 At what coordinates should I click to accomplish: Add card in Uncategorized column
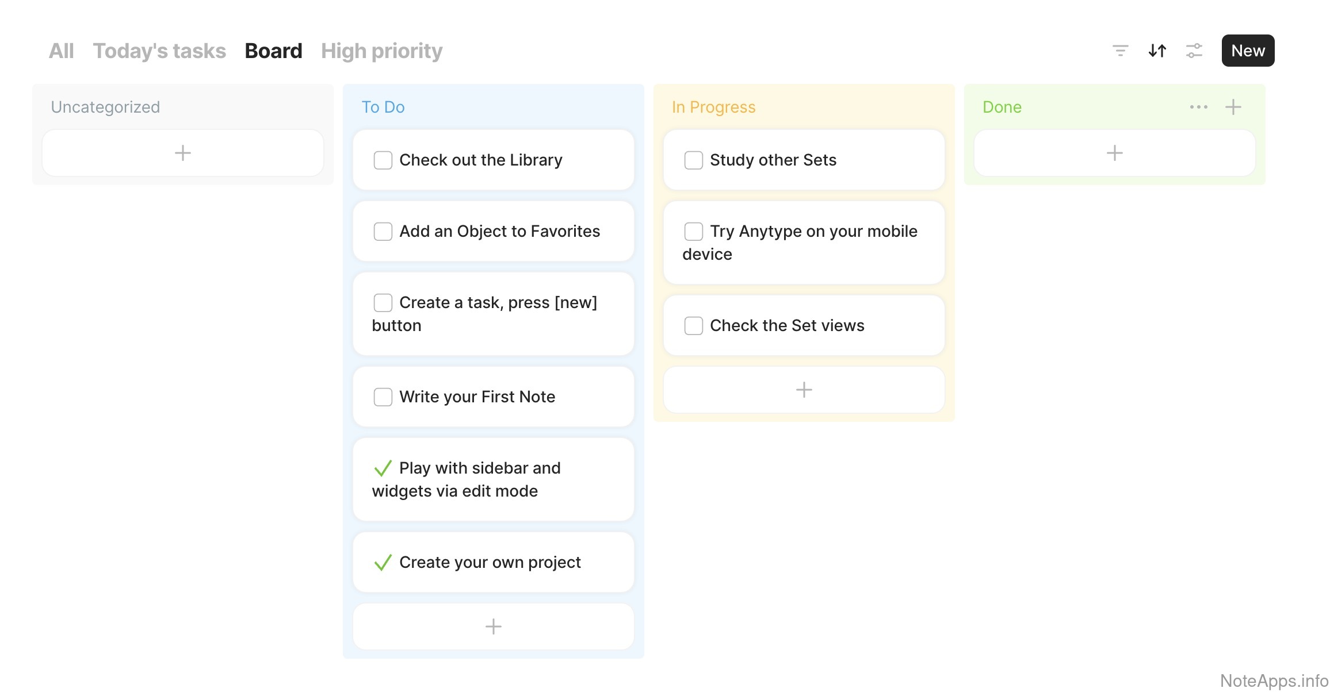point(182,153)
